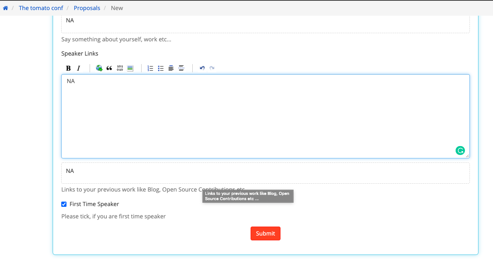Image resolution: width=493 pixels, height=259 pixels.
Task: Insert a blockquote with the quote icon
Action: [109, 68]
